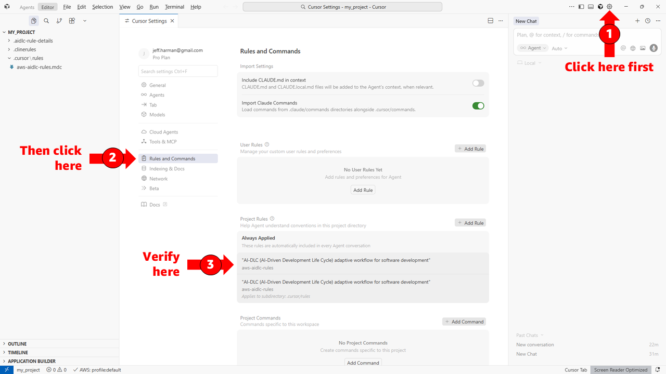This screenshot has width=666, height=374.
Task: Open chat pane more options ellipsis
Action: click(658, 21)
